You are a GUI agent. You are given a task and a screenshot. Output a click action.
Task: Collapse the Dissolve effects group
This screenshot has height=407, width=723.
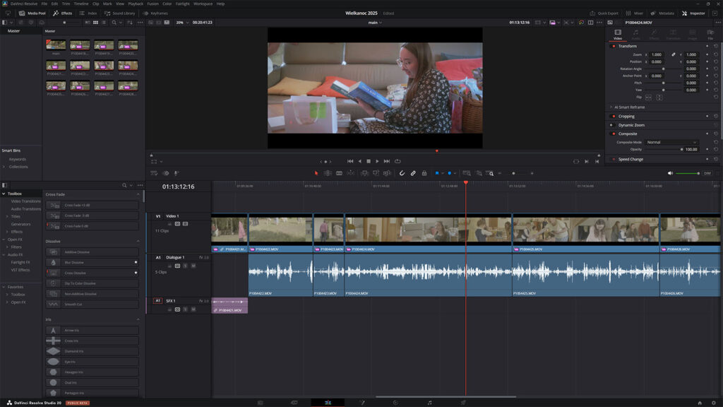138,242
